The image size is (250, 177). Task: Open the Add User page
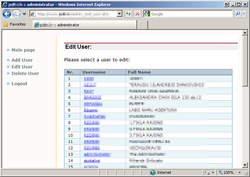[x=22, y=60]
